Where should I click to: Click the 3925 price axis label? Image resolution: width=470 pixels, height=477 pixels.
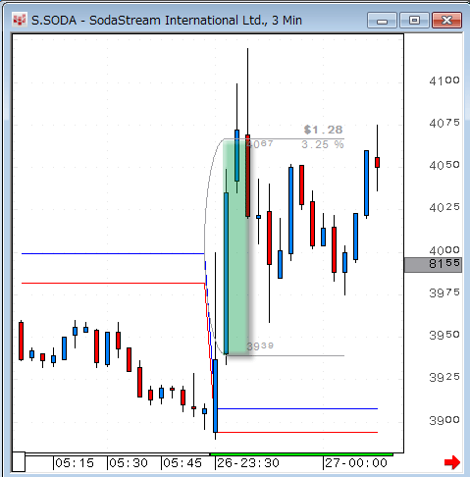point(444,378)
